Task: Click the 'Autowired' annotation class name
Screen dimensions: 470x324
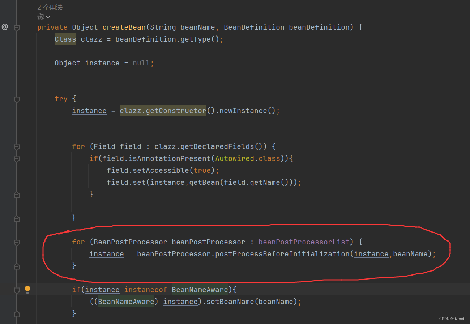Action: (235, 158)
